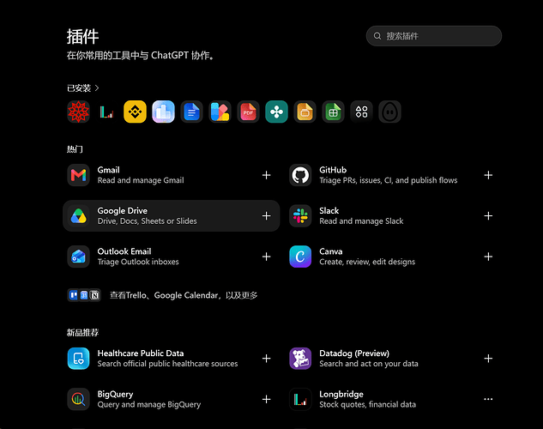Click the Healthcare Public Data icon
This screenshot has height=429, width=543.
coord(79,359)
